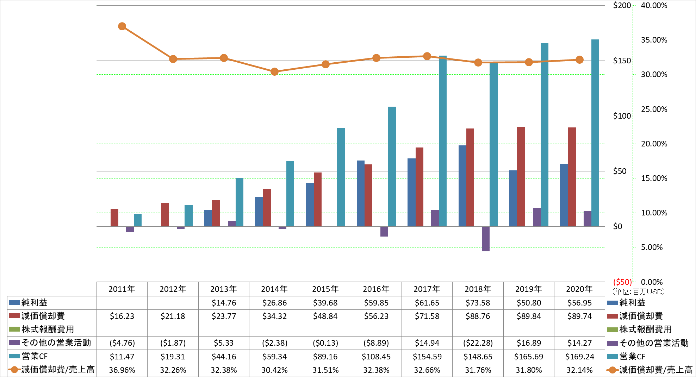
Task: Click the $56.95 純利益 cell
Action: click(579, 303)
